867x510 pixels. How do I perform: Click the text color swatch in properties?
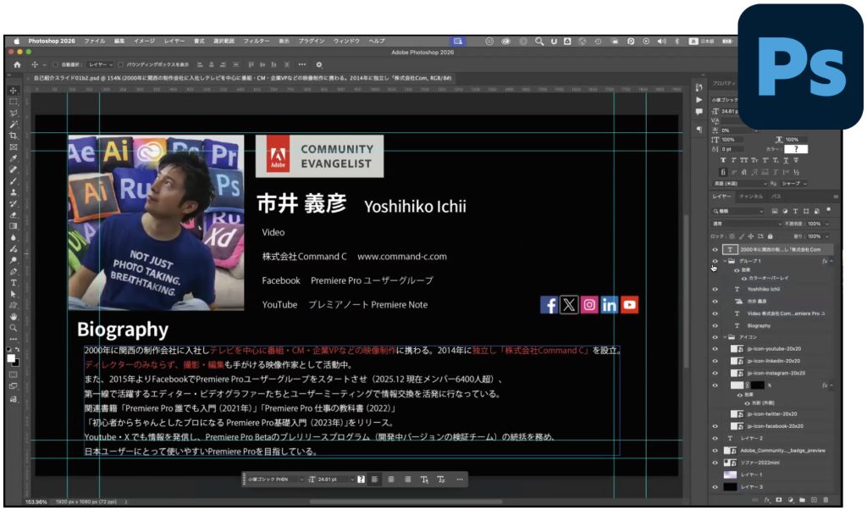tap(796, 149)
